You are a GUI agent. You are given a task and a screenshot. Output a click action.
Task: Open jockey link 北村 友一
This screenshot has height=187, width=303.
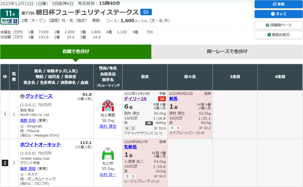(108, 175)
